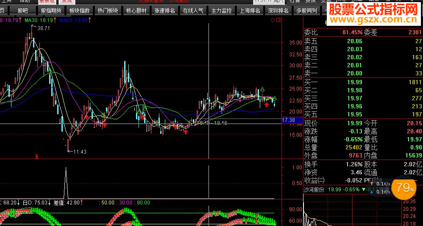Click the 委差 2301 value
The height and width of the screenshot is (226, 423).
pos(415,33)
